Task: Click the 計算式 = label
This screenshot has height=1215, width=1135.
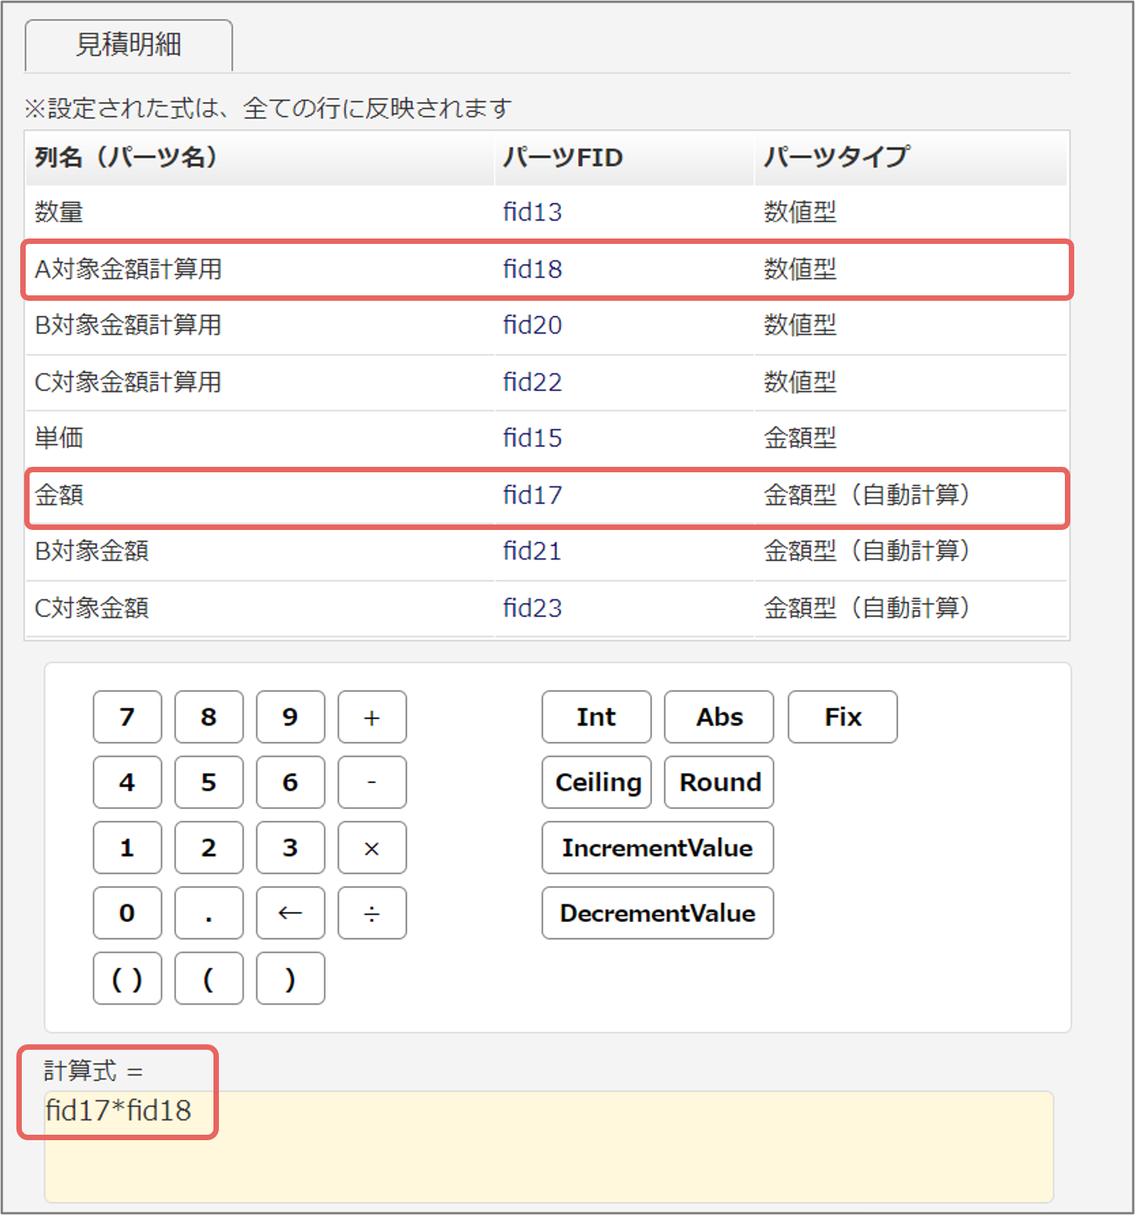Action: [x=93, y=1072]
